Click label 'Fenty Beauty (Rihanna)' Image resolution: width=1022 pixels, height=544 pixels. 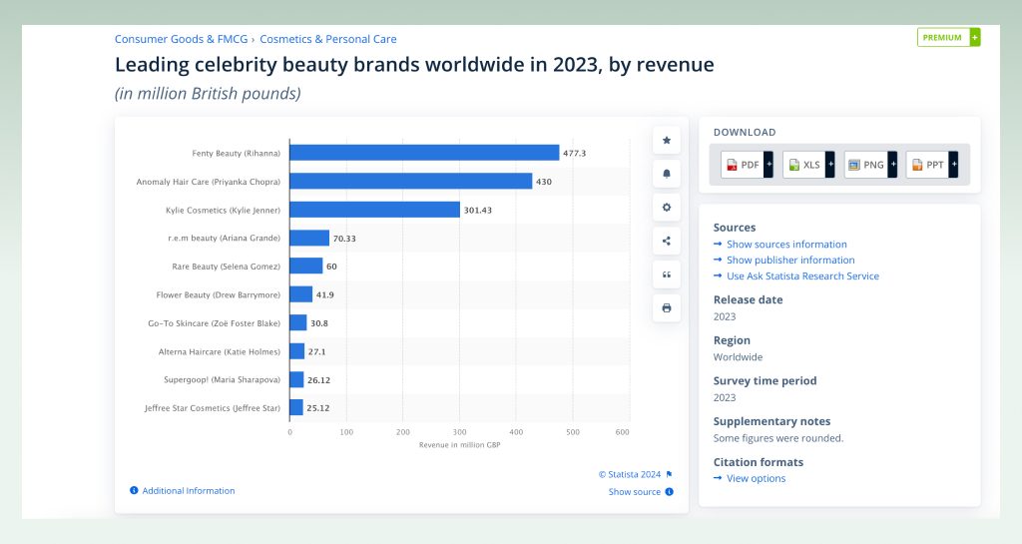click(x=236, y=153)
